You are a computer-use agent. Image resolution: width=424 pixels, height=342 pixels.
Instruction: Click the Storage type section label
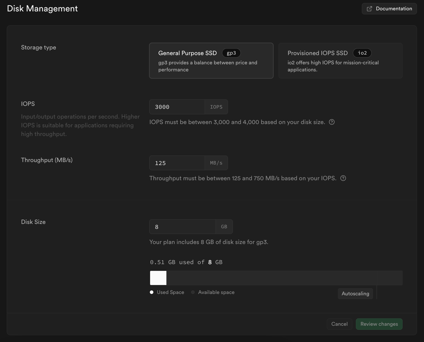[x=39, y=47]
